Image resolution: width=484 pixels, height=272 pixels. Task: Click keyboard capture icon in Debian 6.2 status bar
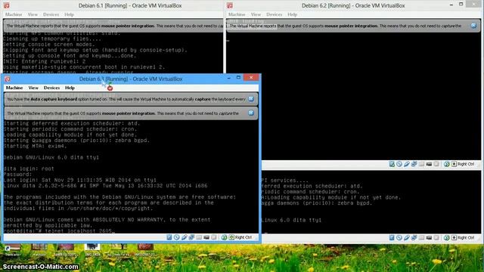click(x=454, y=164)
